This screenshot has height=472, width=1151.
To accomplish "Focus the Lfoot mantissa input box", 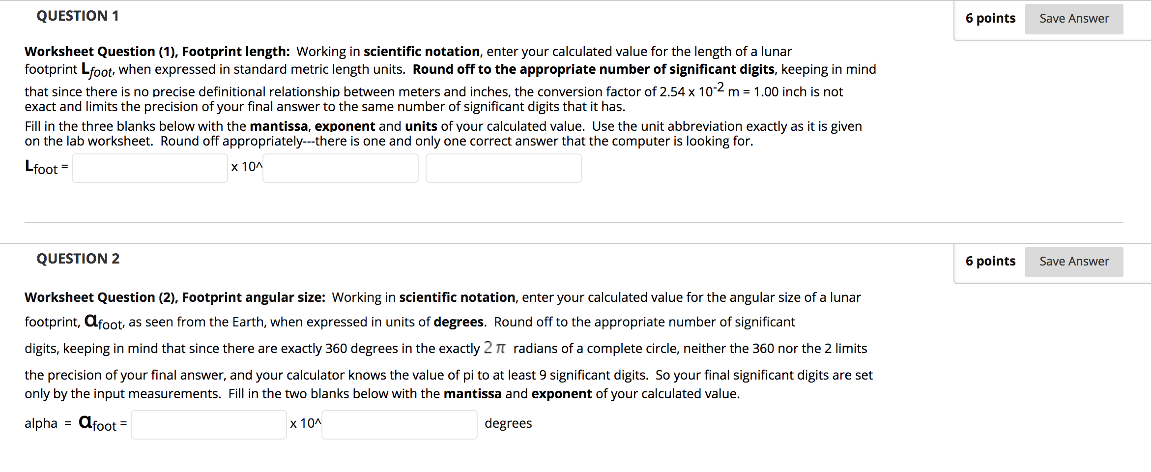I will coord(150,168).
